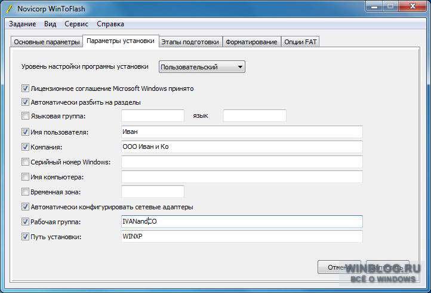431x293 pixels.
Task: Click the язык label
Action: pos(201,115)
